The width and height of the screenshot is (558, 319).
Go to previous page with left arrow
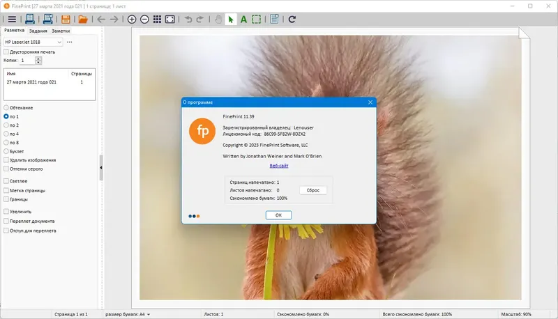click(101, 20)
